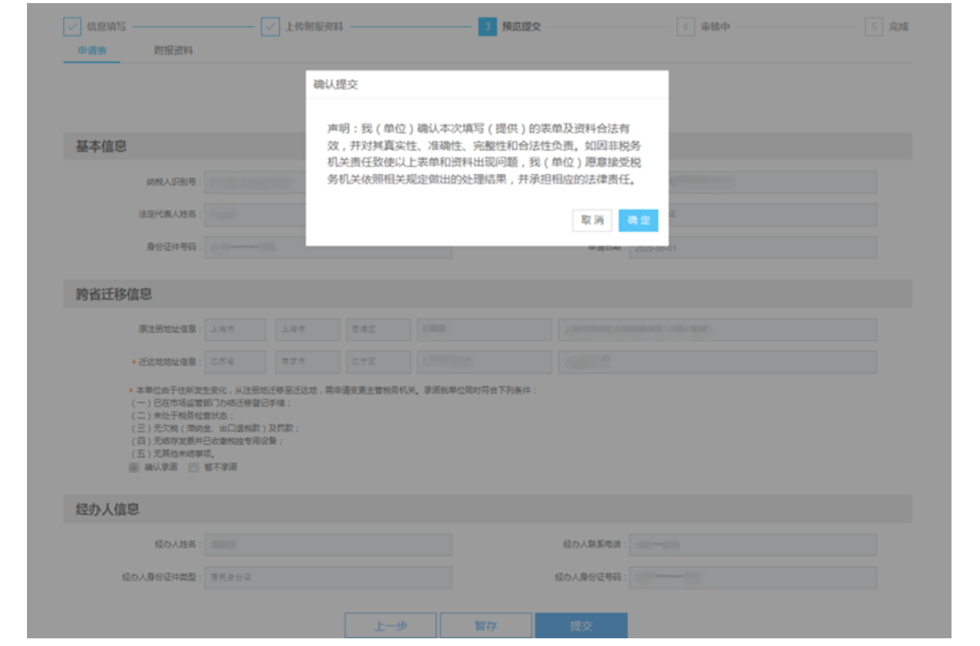
Task: Click the step 5 完成 number icon
Action: tap(873, 27)
